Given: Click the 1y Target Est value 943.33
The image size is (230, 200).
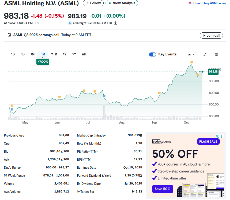Looking at the screenshot, I should 137,191.
